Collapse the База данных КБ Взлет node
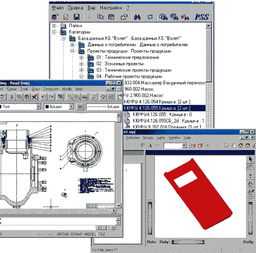Viewport: 256px width, 253px height. coord(63,39)
